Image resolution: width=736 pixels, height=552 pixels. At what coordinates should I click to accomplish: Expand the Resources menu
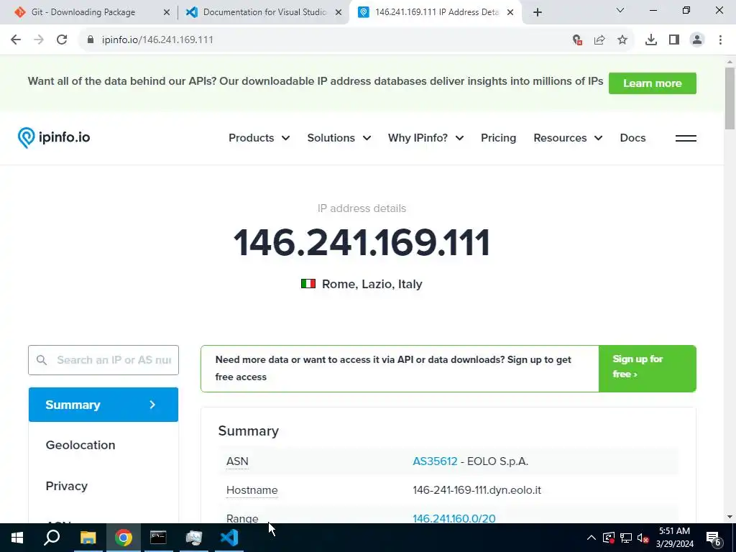568,138
